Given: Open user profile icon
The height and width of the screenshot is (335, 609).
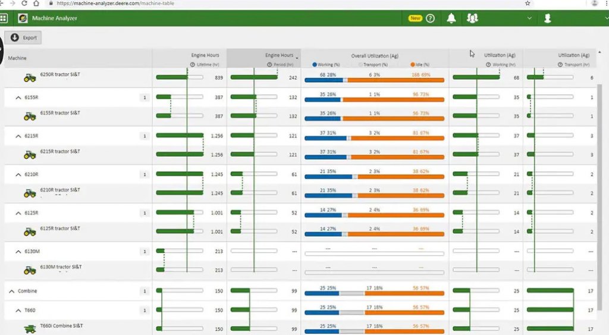Looking at the screenshot, I should [x=548, y=18].
